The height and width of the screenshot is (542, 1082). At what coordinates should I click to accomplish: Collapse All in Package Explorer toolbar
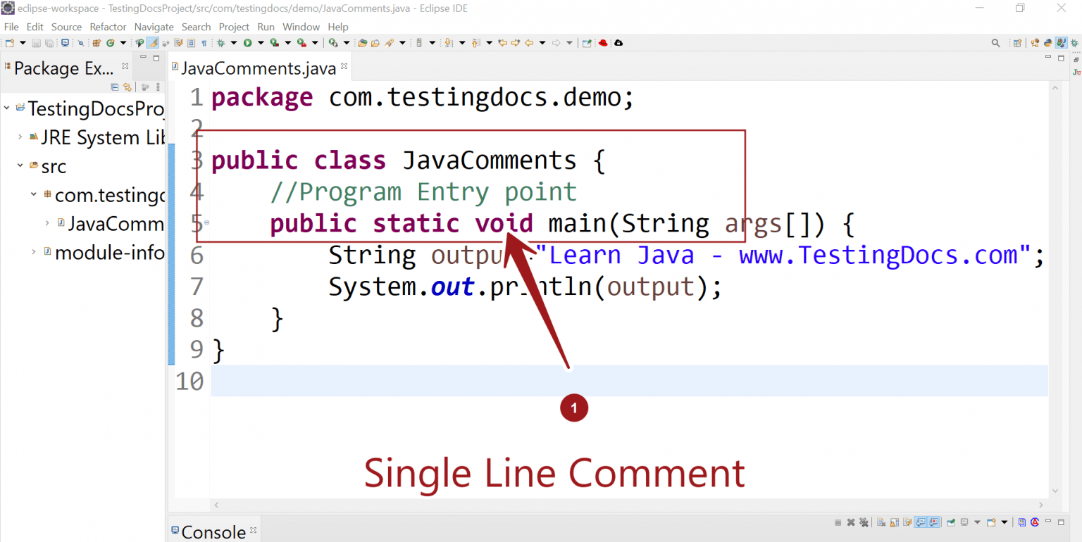tap(115, 87)
